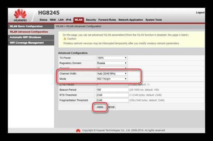Image resolution: width=213 pixels, height=141 pixels.
Task: Click the Huawei logo in the header
Action: click(x=20, y=15)
